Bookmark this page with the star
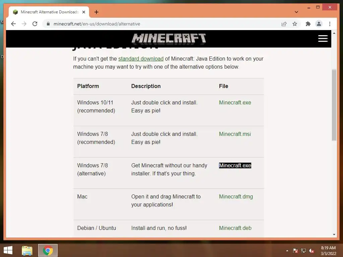The height and width of the screenshot is (257, 343). click(x=295, y=24)
